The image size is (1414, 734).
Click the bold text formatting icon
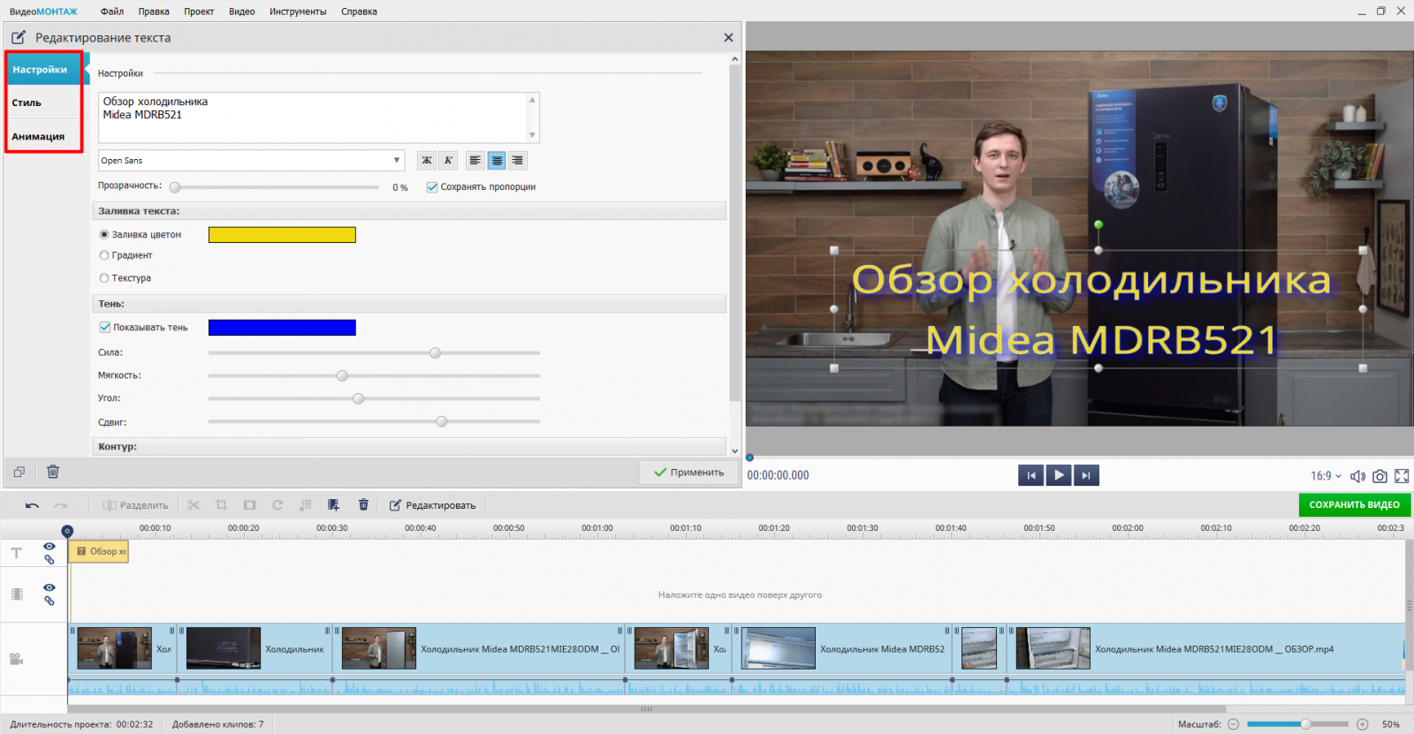coord(427,161)
